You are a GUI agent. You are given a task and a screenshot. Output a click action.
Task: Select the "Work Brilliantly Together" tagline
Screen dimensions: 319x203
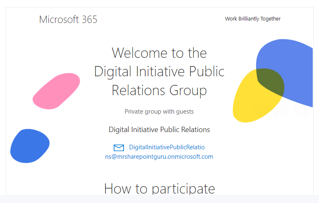252,19
